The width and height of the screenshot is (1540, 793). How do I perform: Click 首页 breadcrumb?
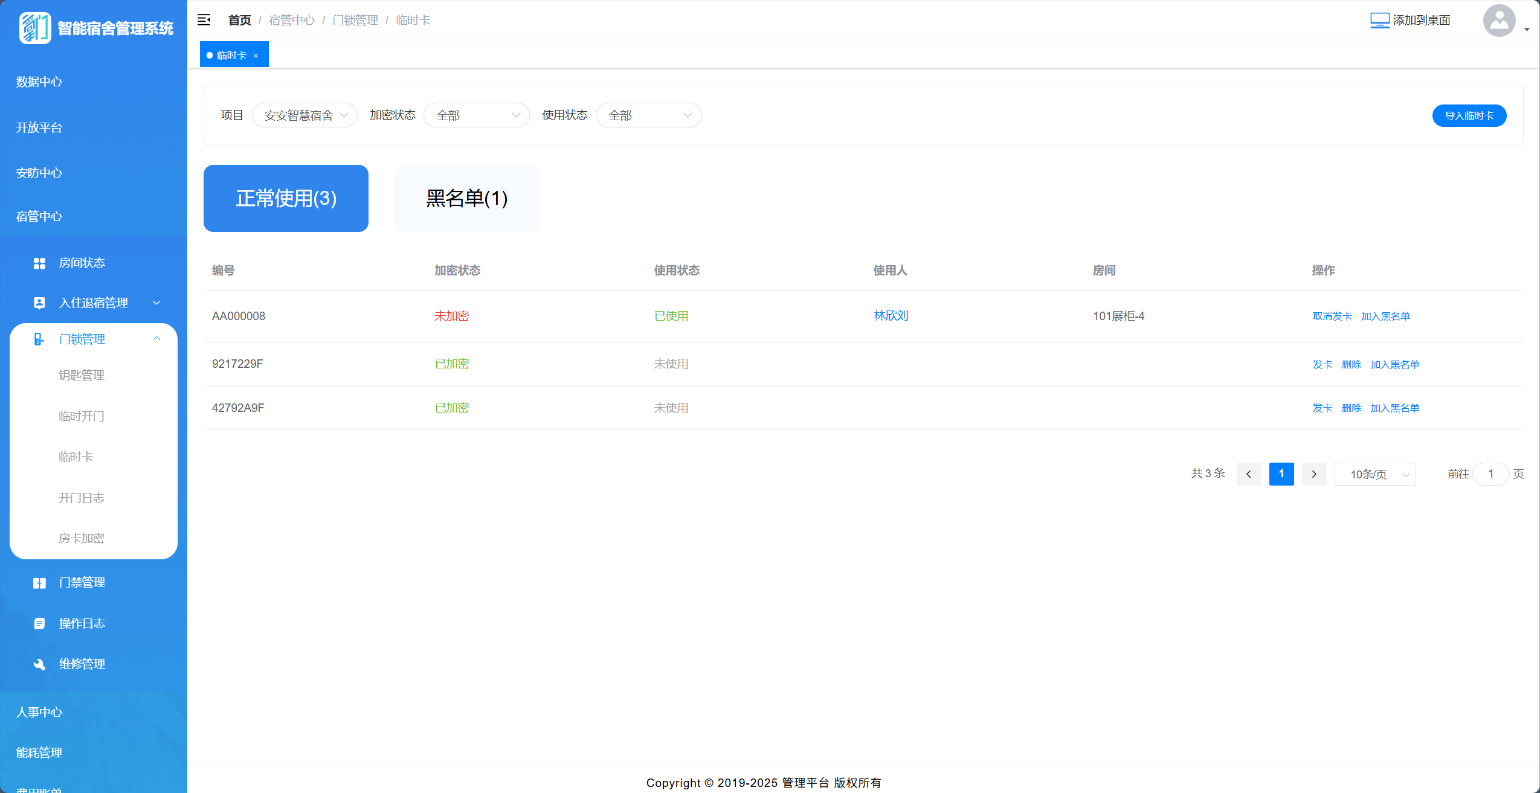pos(239,21)
